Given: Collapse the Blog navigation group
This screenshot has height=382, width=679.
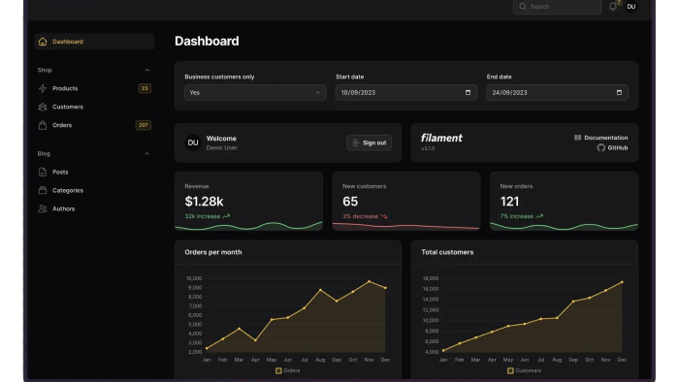Looking at the screenshot, I should (146, 153).
